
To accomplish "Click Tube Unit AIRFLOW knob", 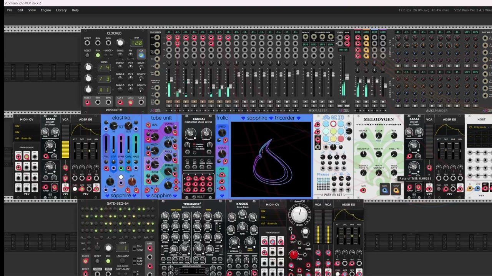I will [x=154, y=137].
